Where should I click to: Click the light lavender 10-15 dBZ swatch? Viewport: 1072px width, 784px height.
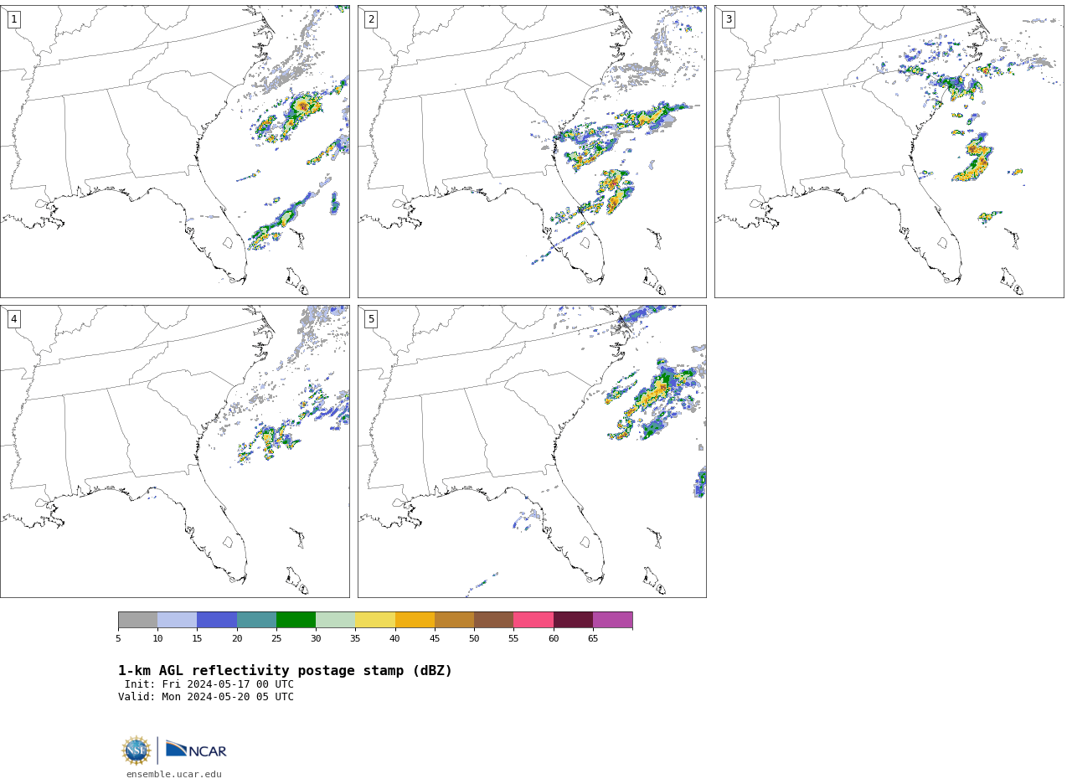click(x=178, y=620)
